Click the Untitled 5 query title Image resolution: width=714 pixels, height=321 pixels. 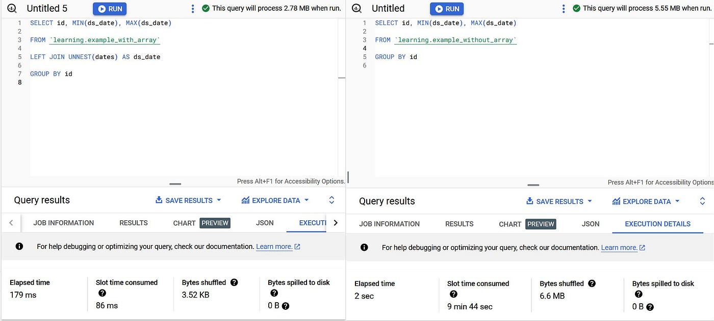tap(47, 8)
